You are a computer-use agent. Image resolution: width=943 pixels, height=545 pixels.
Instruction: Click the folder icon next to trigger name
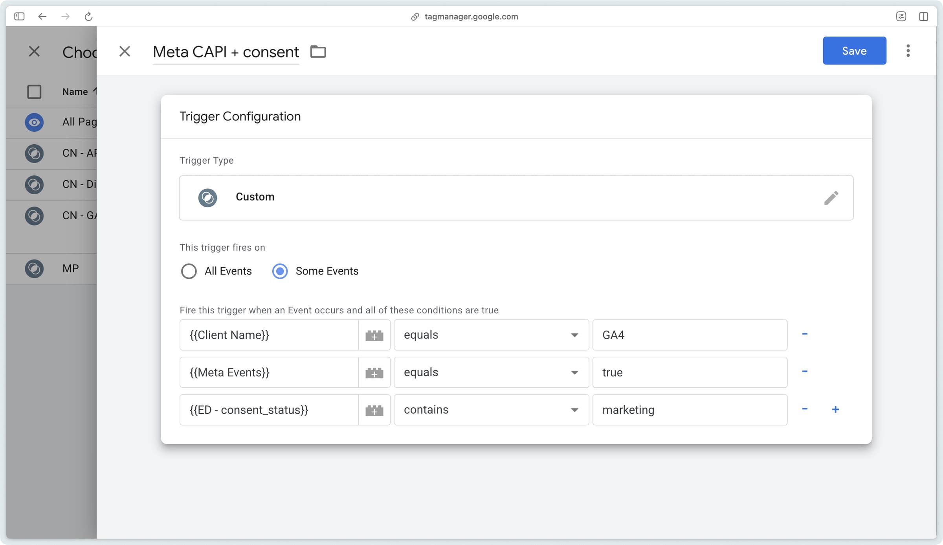click(x=318, y=52)
